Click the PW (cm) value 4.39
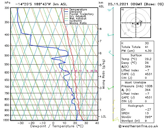Image resolution: width=166 pixels, height=128 pixels. point(148,51)
